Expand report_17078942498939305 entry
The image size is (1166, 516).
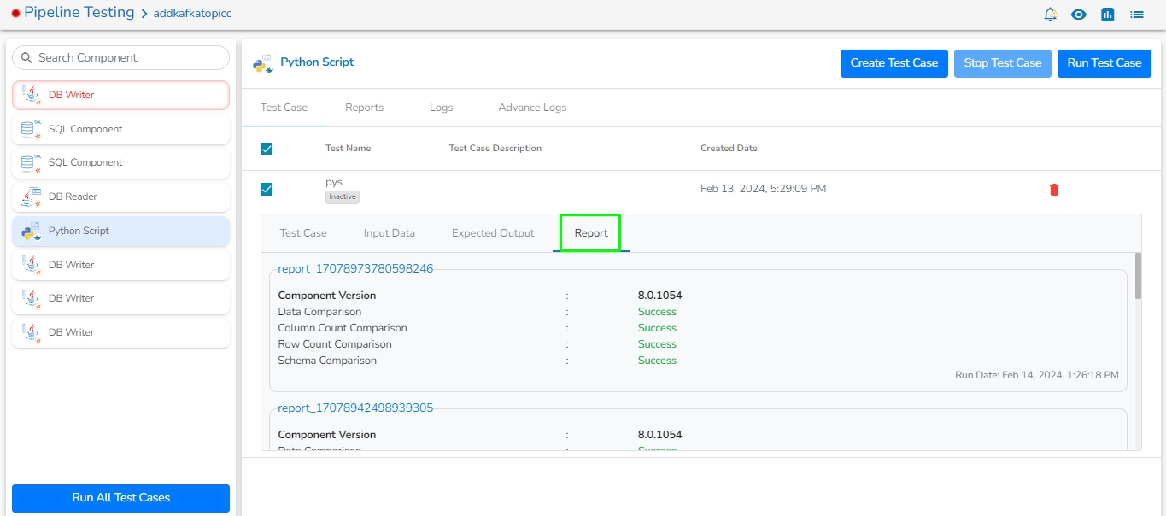355,408
